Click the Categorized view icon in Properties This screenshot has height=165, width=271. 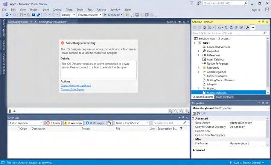[x=194, y=114]
